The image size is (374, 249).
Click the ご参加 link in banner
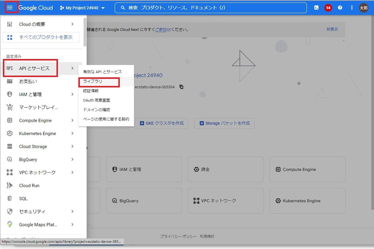tap(163, 30)
